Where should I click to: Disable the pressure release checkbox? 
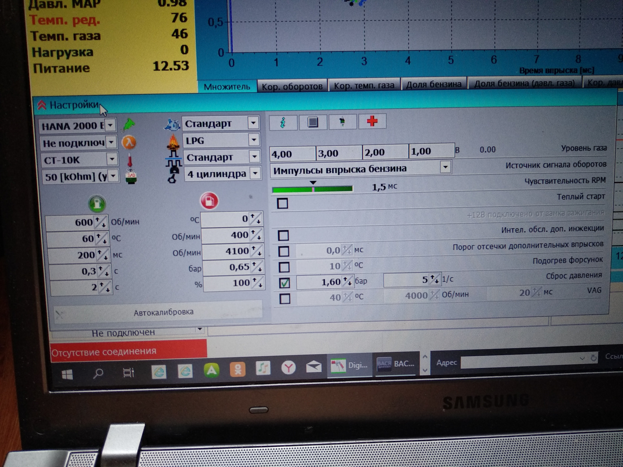[285, 283]
